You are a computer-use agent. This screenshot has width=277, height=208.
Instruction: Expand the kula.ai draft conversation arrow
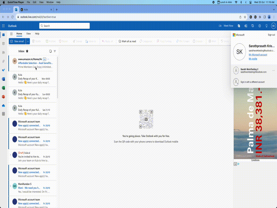point(10,155)
